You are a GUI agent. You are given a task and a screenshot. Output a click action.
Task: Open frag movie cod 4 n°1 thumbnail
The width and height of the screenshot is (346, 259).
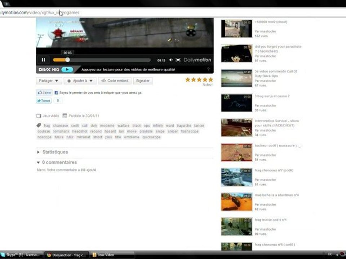(236, 227)
